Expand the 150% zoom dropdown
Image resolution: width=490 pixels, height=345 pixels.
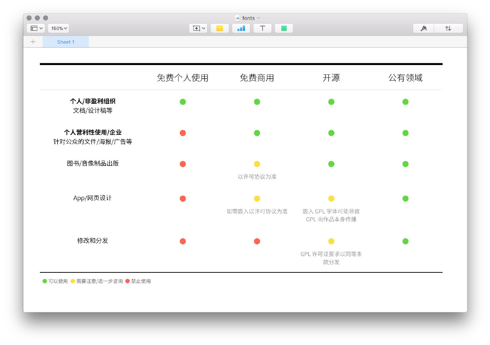(x=59, y=28)
